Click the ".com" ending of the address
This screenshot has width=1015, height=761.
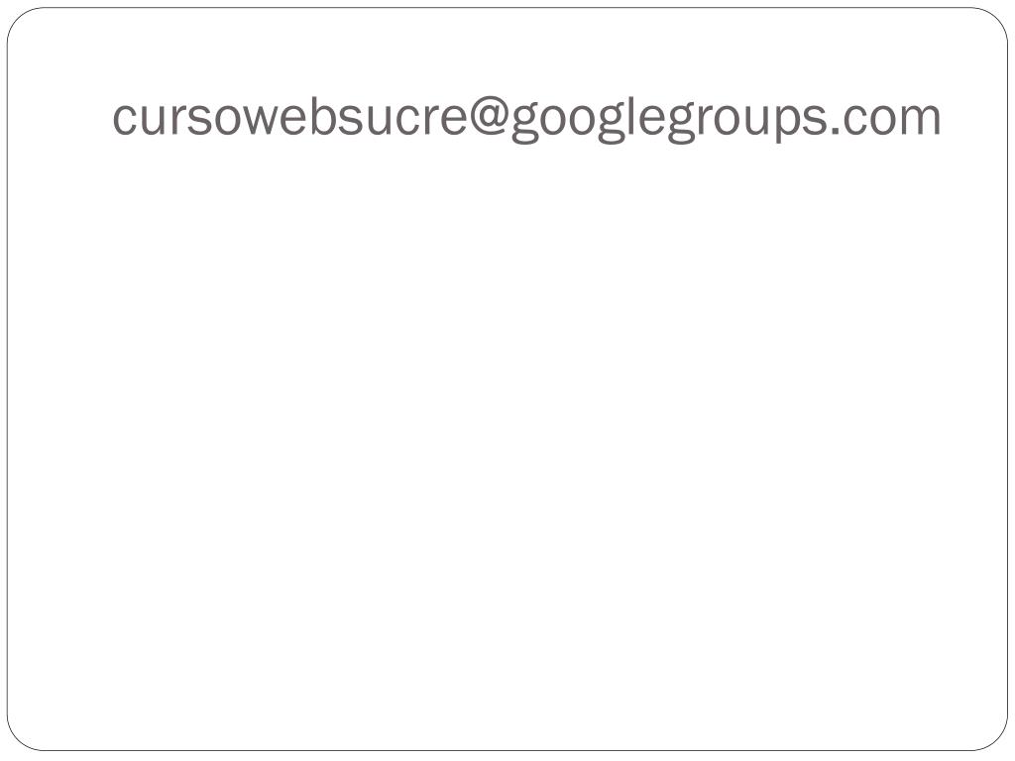(885, 120)
